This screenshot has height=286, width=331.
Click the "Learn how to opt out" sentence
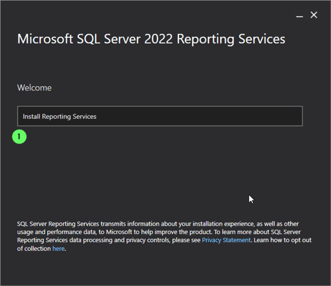point(282,240)
